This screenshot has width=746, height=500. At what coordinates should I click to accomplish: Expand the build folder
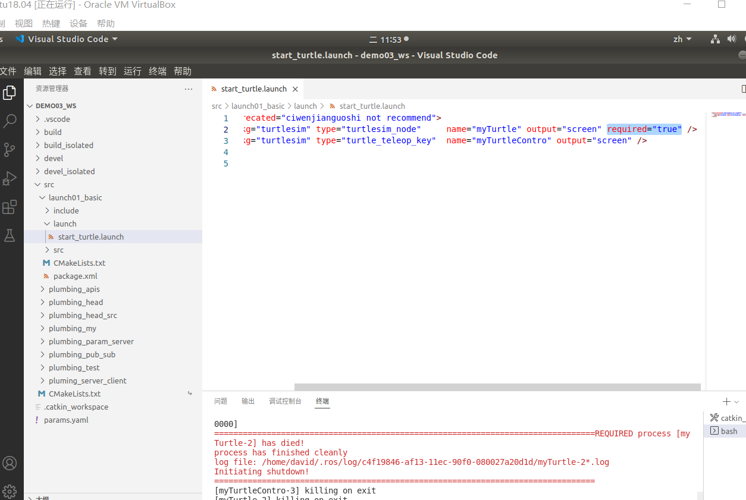point(113,132)
